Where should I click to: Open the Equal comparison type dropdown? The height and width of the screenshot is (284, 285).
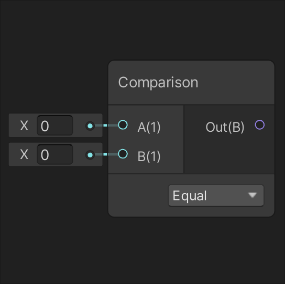click(x=216, y=196)
